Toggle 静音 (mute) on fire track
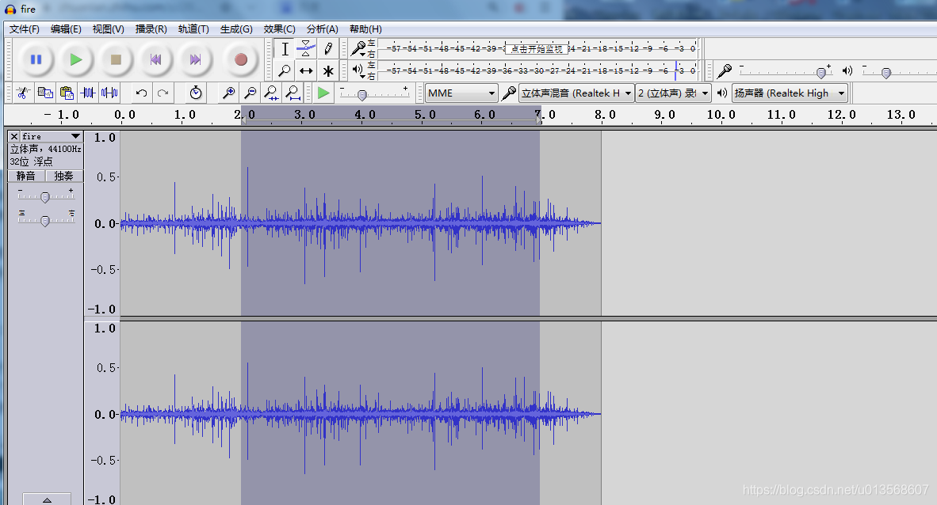This screenshot has width=937, height=505. tap(26, 176)
